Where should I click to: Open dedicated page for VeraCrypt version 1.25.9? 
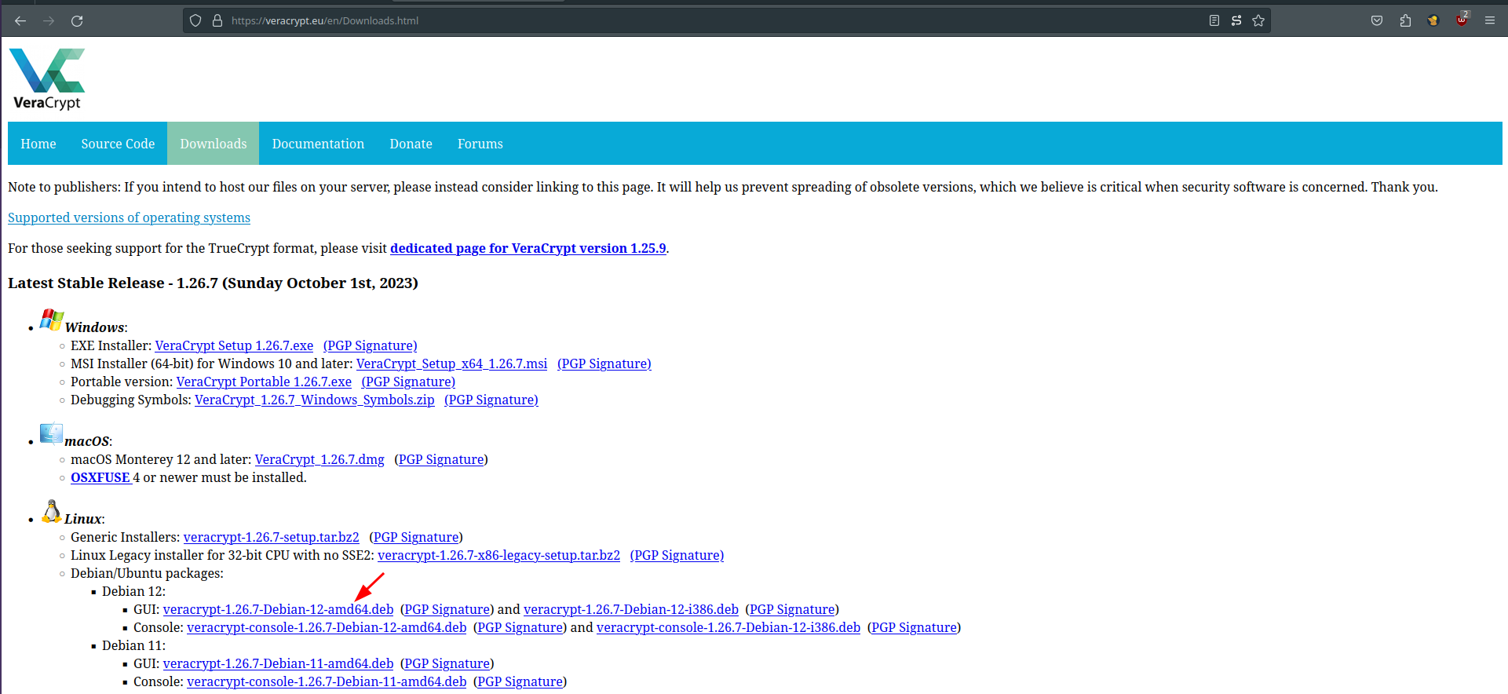tap(528, 248)
